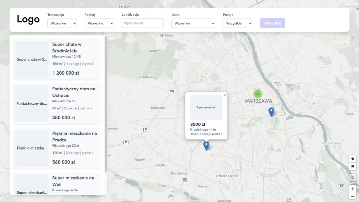The height and width of the screenshot is (202, 359).
Task: Close the Krasickiego 4/16 popup
Action: tap(225, 95)
